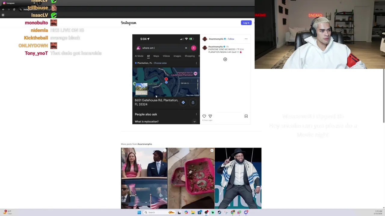
Task: Open the dancing man in hat thumbnail
Action: [x=238, y=178]
